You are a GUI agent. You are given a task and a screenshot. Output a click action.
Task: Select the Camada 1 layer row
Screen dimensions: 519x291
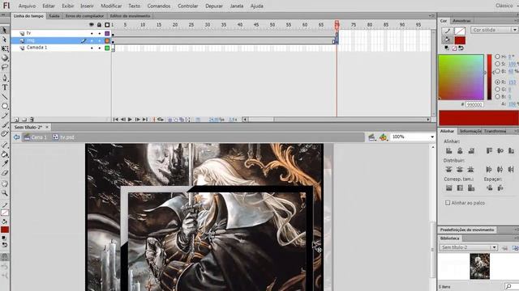tap(61, 48)
